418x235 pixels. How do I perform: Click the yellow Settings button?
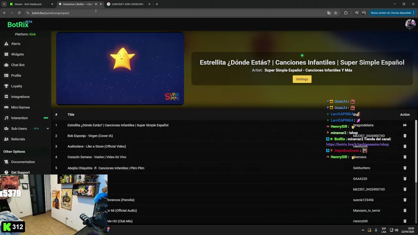pos(302,79)
